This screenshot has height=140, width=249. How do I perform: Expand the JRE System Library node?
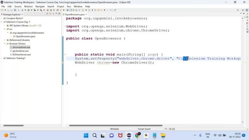click(5, 26)
